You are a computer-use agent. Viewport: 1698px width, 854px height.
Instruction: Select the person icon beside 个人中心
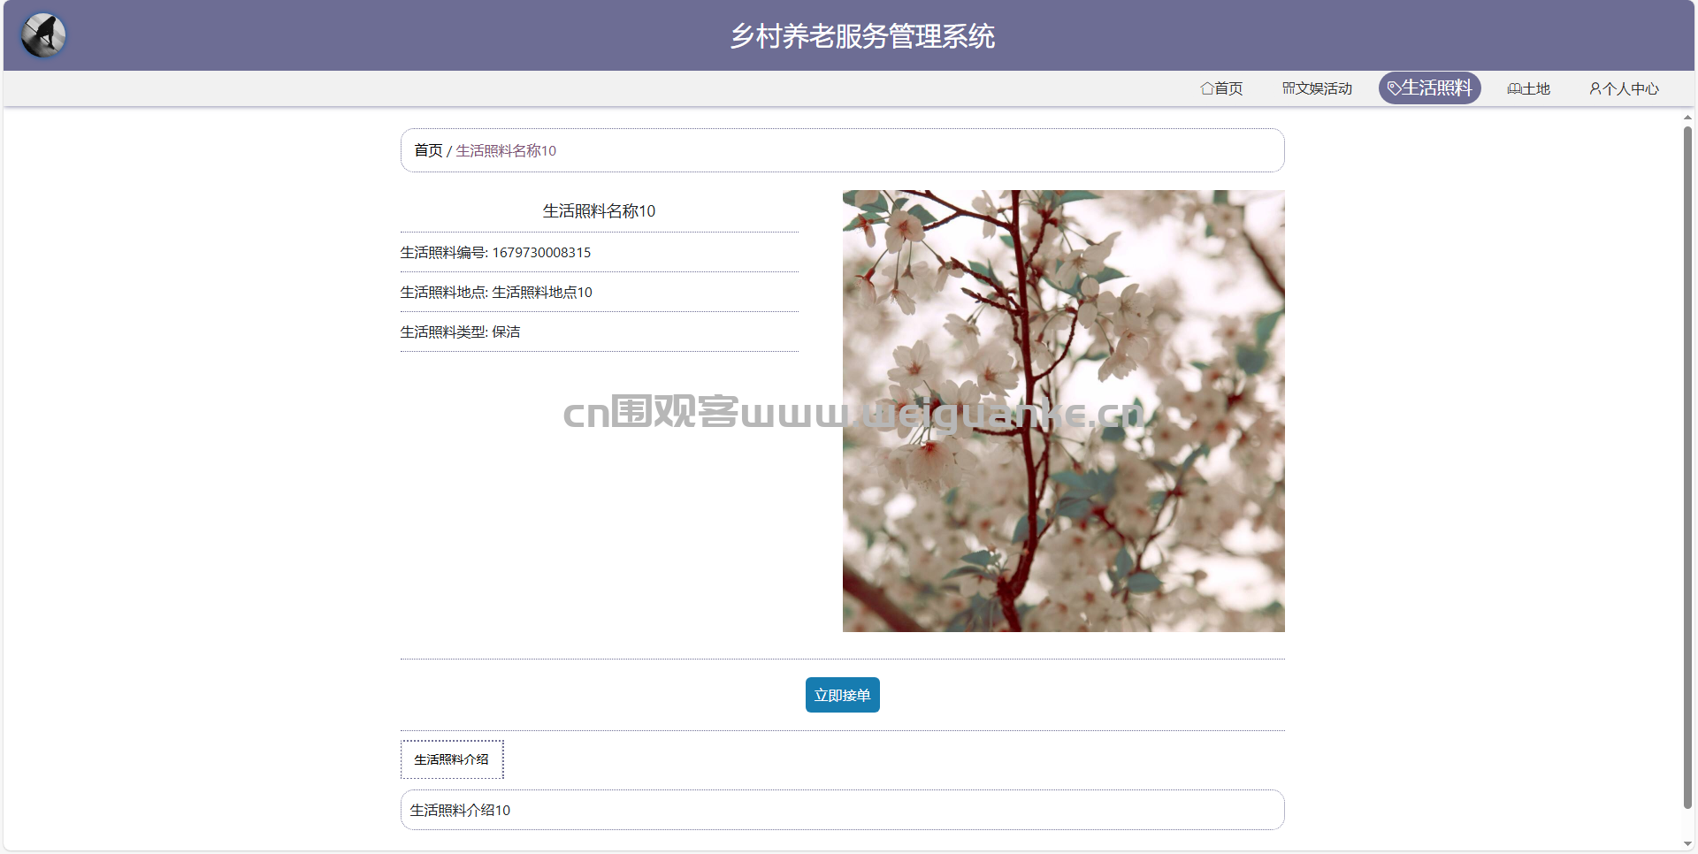pyautogui.click(x=1595, y=88)
